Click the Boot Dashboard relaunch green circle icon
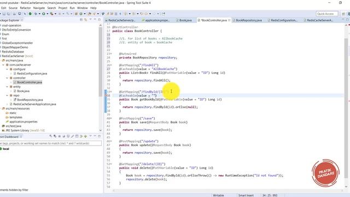Viewport: 350px width, 197px height. tap(30, 14)
